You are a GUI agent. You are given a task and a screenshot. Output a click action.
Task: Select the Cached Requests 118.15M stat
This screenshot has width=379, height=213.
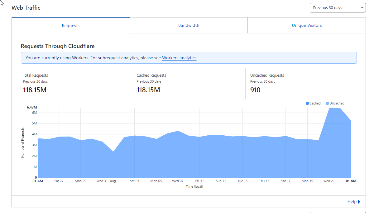pos(148,90)
